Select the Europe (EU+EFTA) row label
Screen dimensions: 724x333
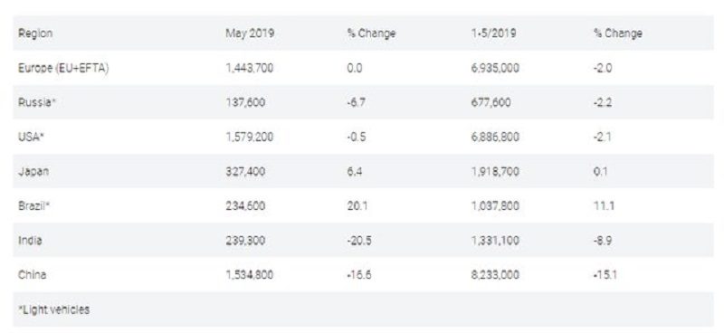63,69
